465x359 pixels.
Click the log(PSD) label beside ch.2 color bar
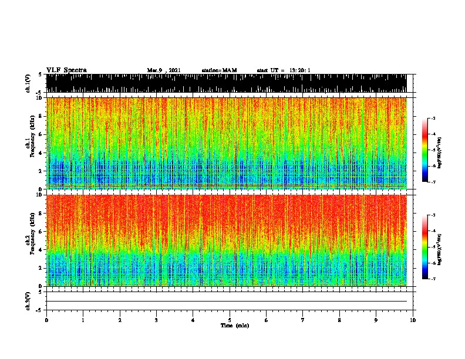[x=440, y=250]
